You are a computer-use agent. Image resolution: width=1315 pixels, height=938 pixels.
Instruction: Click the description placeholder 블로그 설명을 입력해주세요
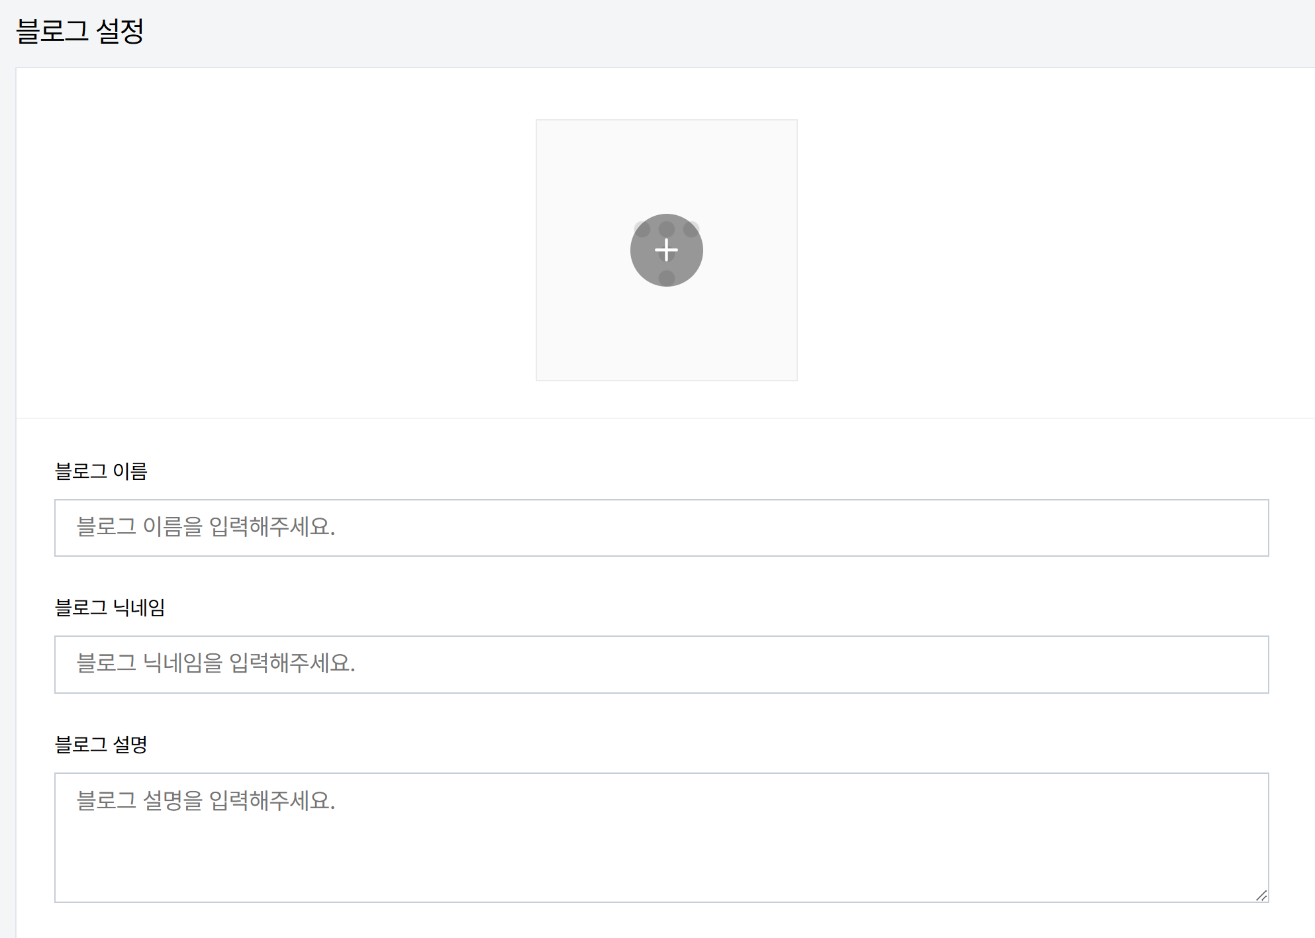(205, 801)
